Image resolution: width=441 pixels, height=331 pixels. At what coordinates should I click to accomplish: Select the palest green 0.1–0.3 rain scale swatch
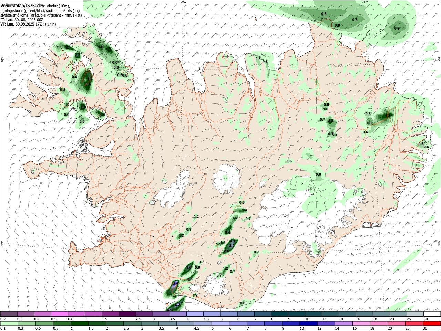coord(9,323)
